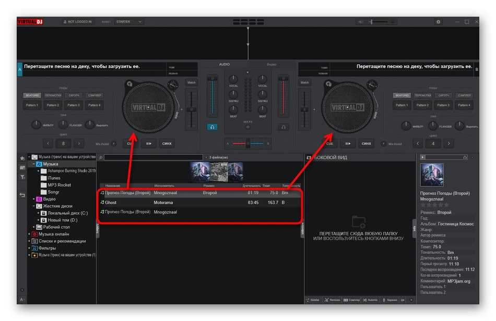Toggle deck B Mix Assist button
The width and height of the screenshot is (496, 321).
(383, 144)
